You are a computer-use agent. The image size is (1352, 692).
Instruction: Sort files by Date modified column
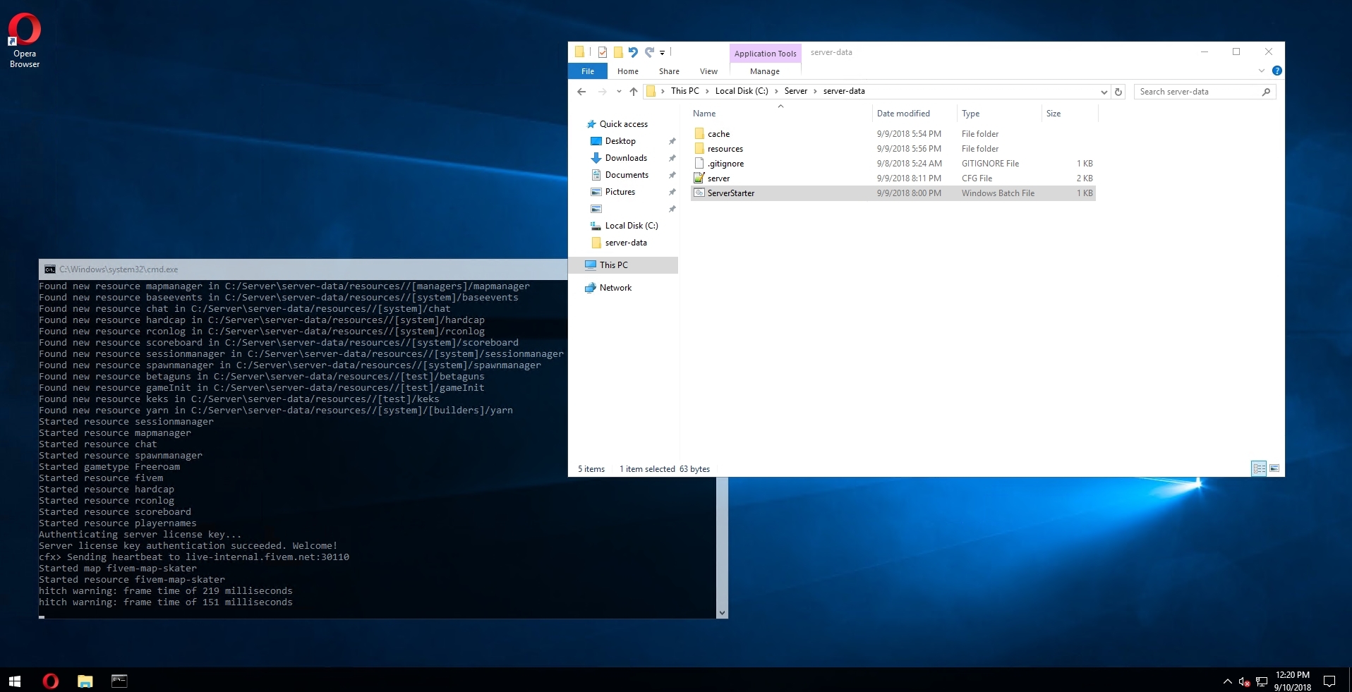pyautogui.click(x=903, y=114)
